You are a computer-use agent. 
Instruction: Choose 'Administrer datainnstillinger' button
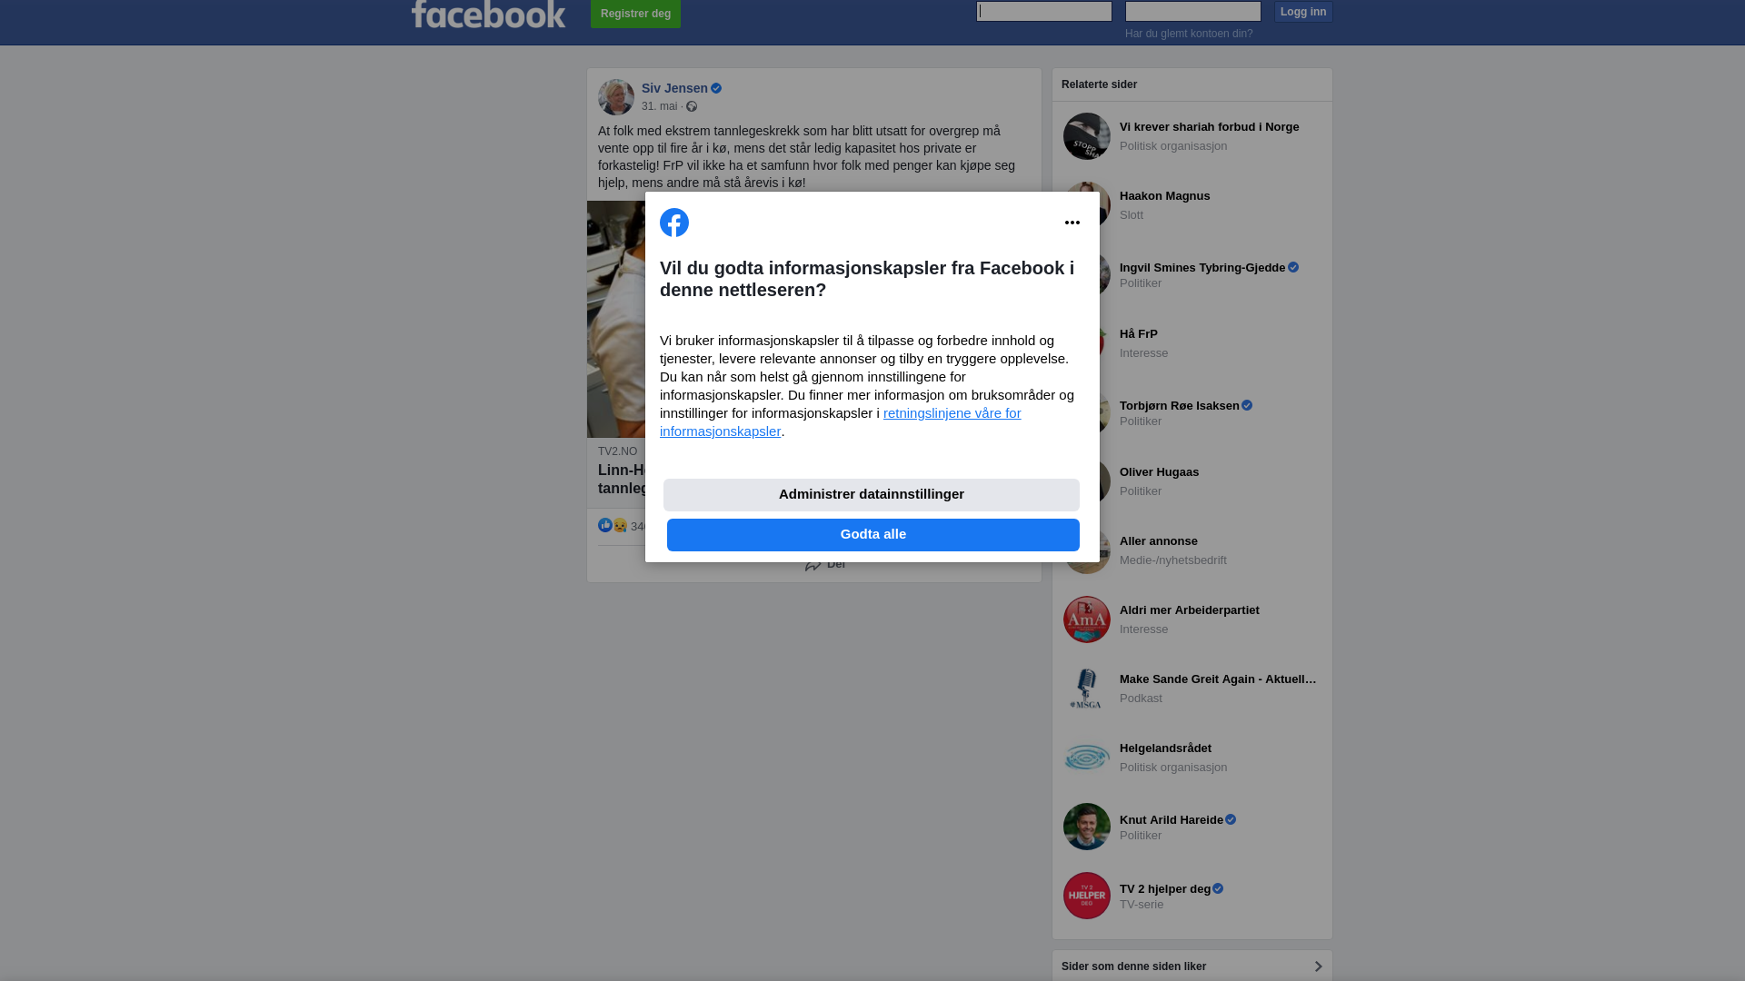(x=872, y=495)
